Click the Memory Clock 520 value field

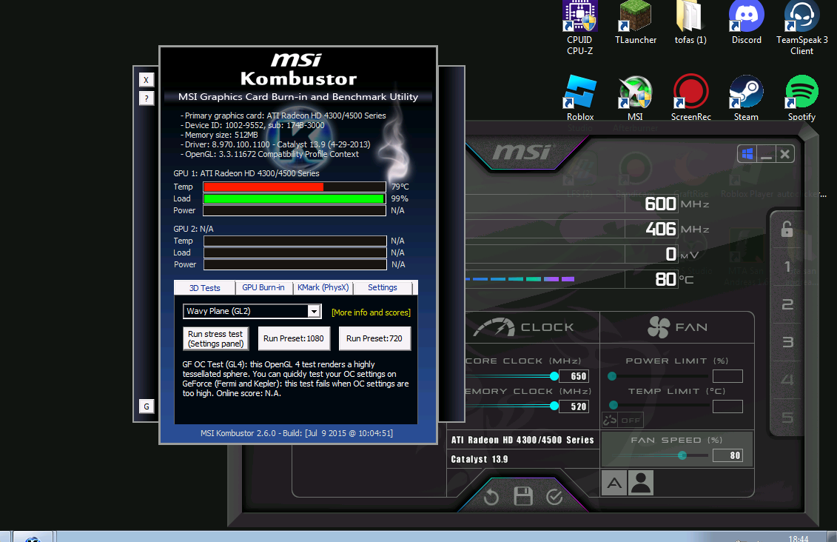[574, 406]
